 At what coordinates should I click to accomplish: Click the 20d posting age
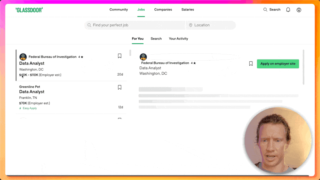[120, 74]
